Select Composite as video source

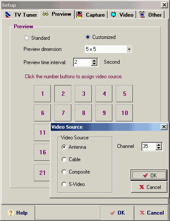click(64, 172)
